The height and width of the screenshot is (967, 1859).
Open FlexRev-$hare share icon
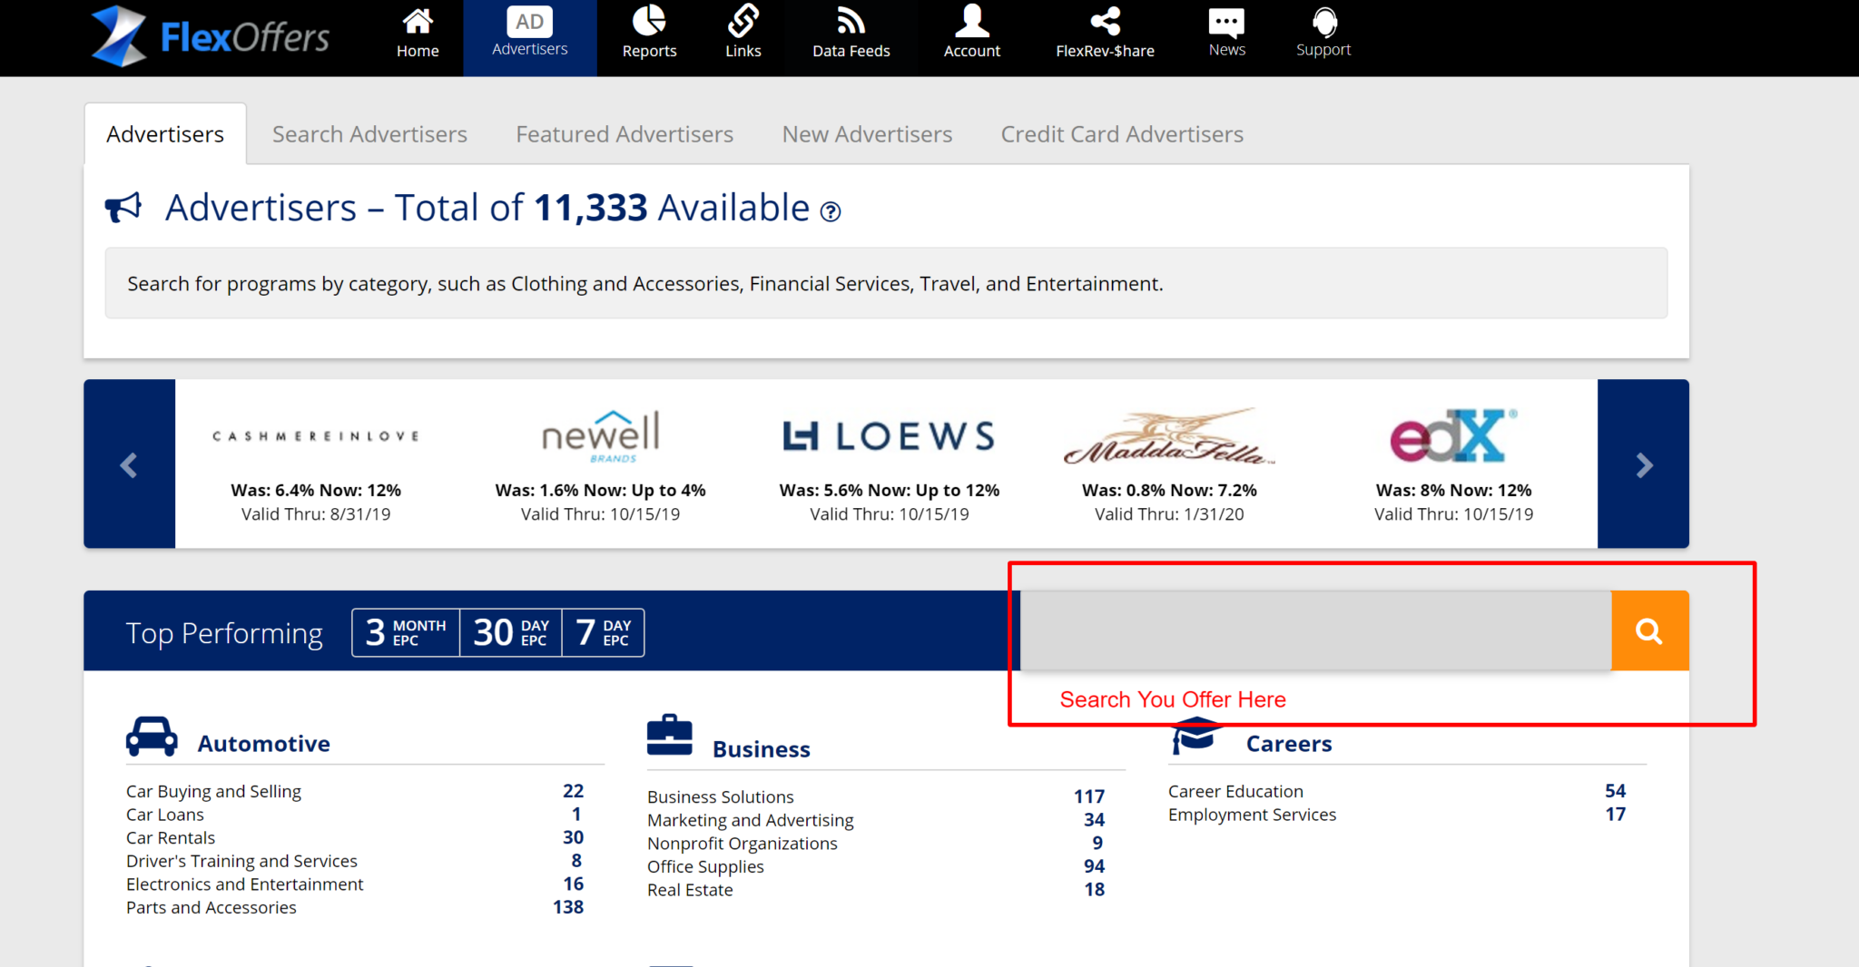(x=1105, y=21)
